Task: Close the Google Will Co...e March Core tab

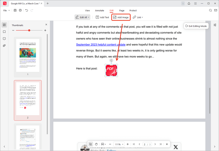Action: tap(41, 3)
